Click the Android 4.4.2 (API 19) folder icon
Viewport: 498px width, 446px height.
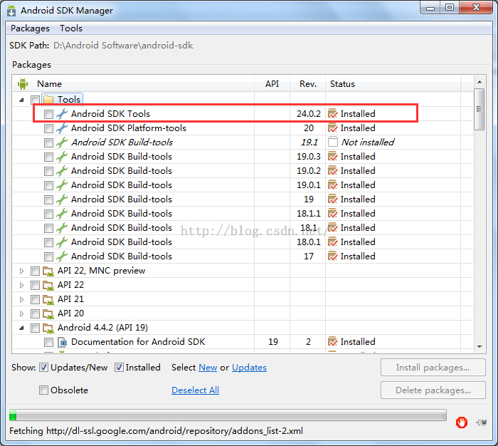[x=48, y=328]
